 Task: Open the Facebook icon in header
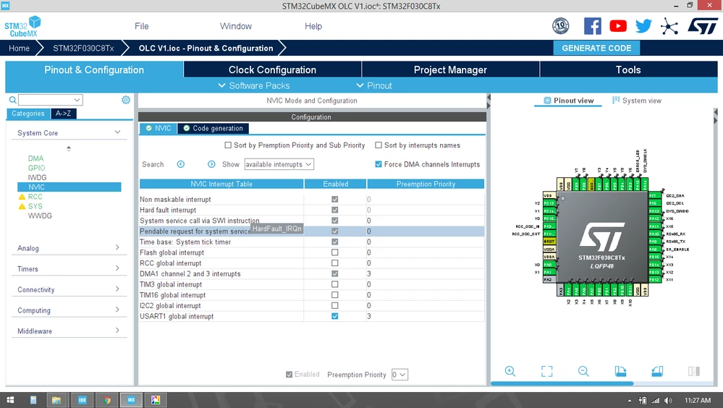point(593,26)
